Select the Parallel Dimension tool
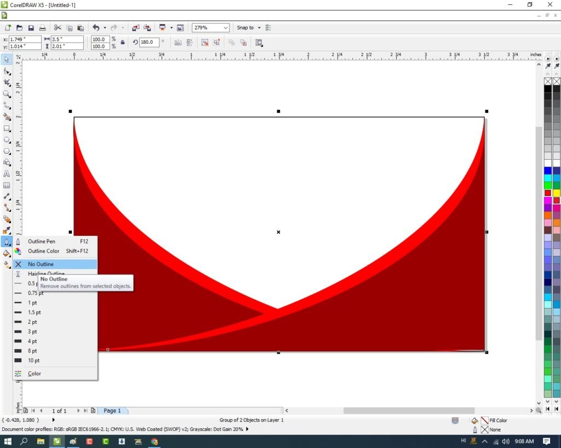561x448 pixels. tap(7, 196)
